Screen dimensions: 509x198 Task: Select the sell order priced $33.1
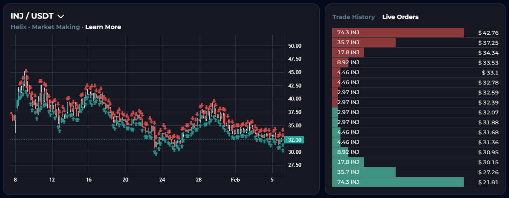[415, 72]
